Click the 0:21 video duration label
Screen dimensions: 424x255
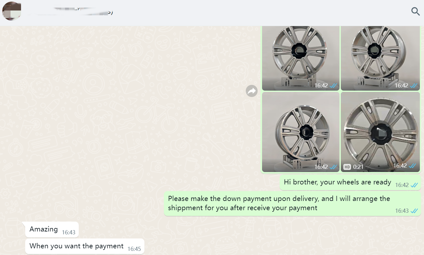click(x=358, y=167)
